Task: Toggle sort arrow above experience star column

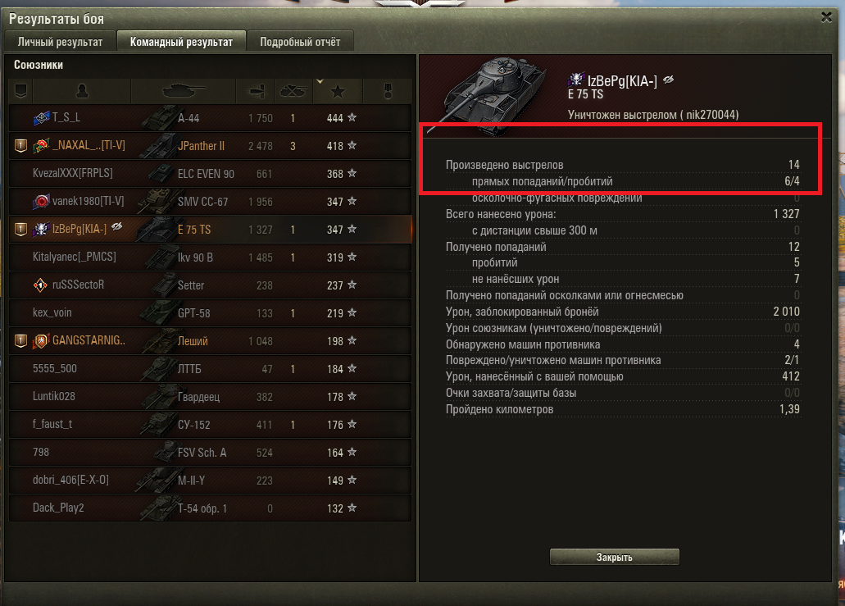Action: click(x=320, y=82)
